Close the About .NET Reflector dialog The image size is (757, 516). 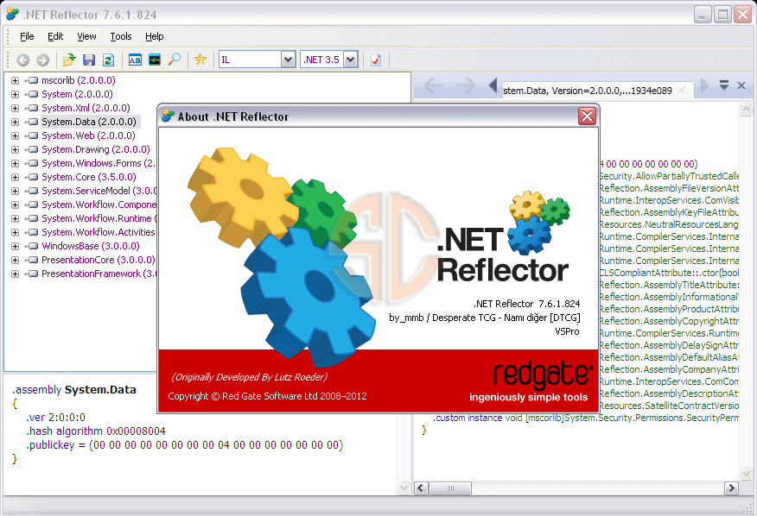(587, 116)
